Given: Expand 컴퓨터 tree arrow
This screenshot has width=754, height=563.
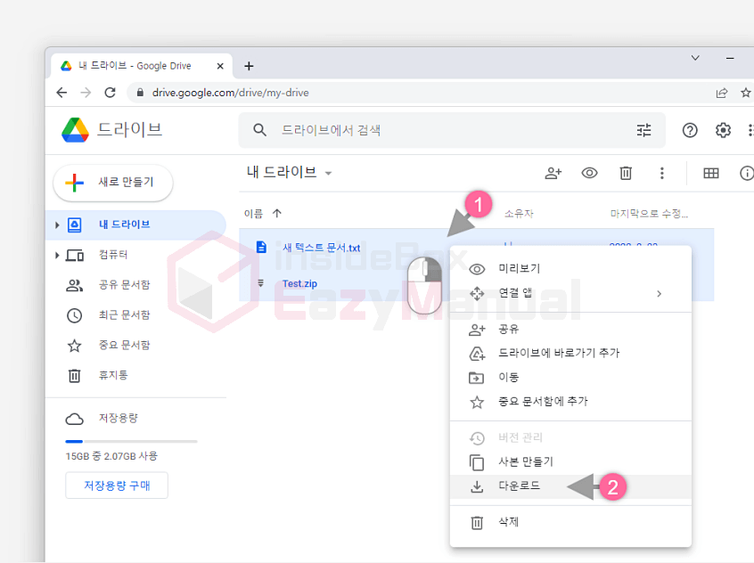Looking at the screenshot, I should (x=57, y=255).
